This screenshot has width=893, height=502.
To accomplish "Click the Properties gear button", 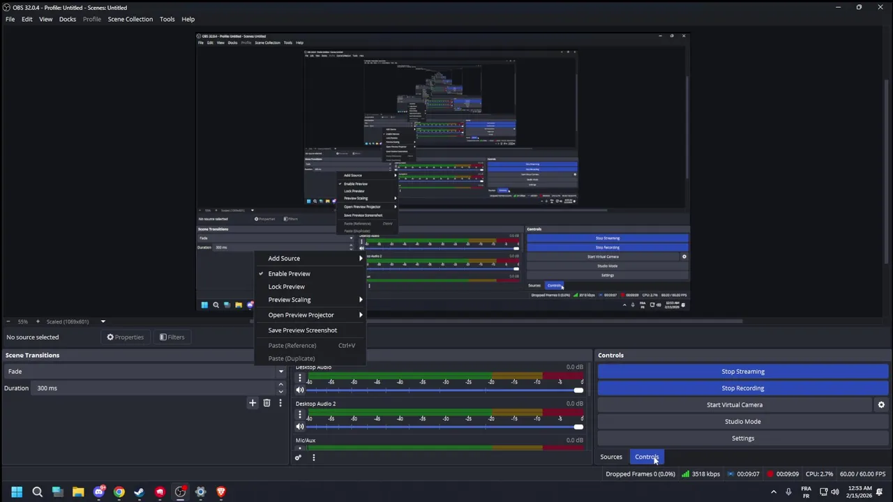I will (125, 337).
